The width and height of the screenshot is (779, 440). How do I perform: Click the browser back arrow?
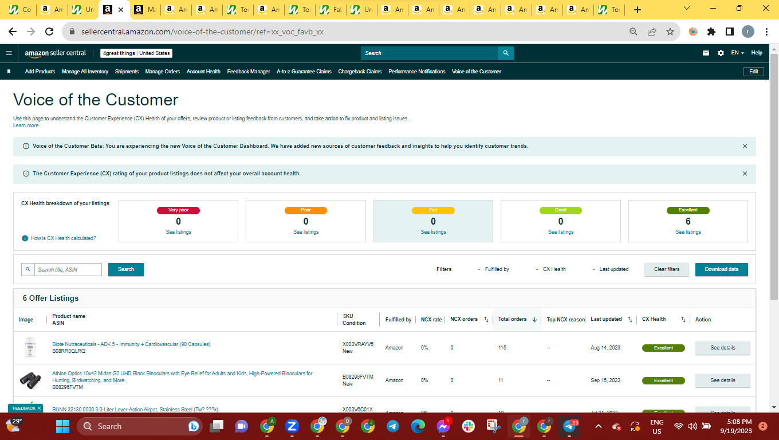[13, 32]
